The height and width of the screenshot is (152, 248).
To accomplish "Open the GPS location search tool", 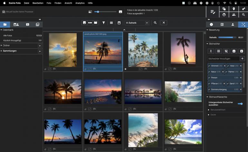I will 234,9.
